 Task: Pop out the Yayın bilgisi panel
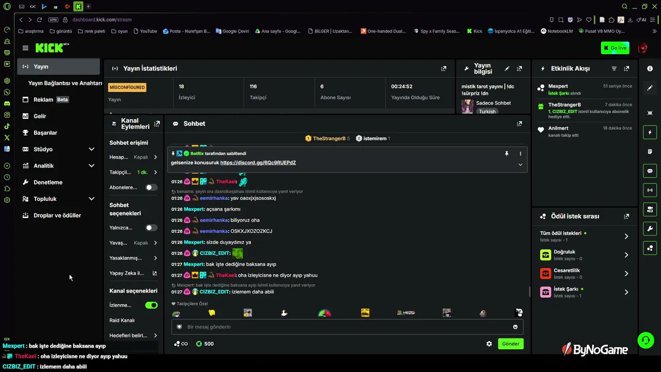click(520, 68)
